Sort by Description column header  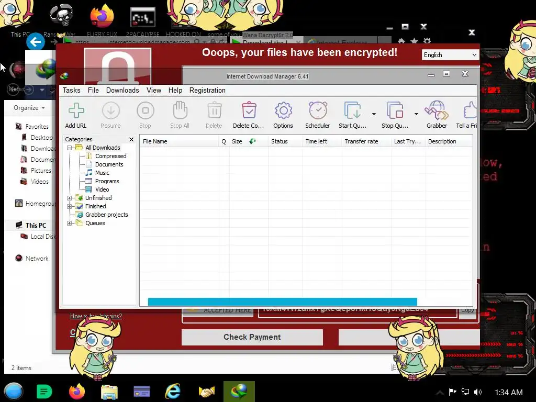point(449,141)
